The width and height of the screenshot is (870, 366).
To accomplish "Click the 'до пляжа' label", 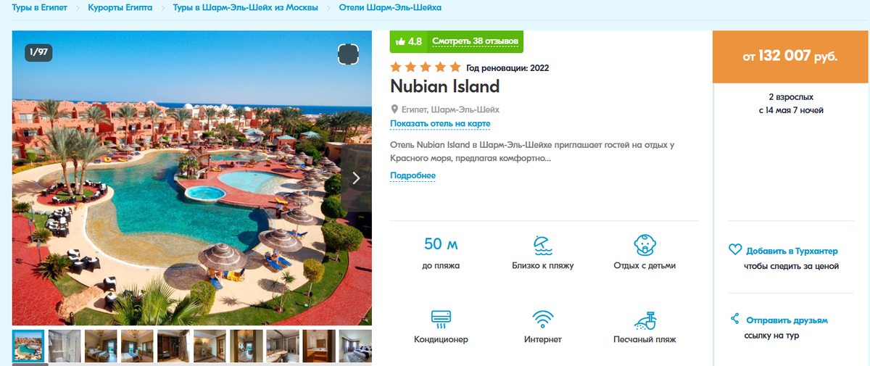I will pos(441,266).
